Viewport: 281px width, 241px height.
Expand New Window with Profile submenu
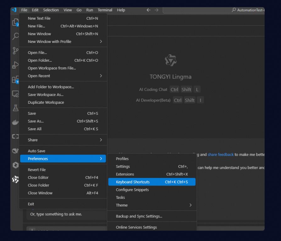(x=63, y=41)
